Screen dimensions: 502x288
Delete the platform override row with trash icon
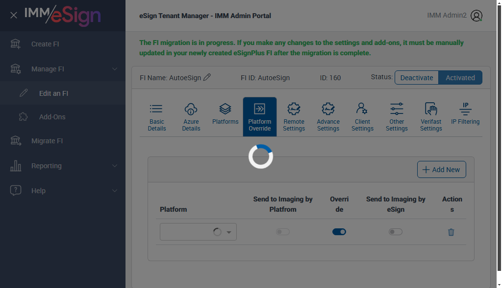[451, 232]
